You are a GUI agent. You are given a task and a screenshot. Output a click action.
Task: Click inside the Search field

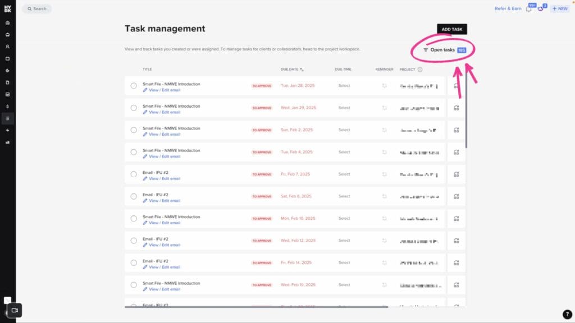click(36, 8)
